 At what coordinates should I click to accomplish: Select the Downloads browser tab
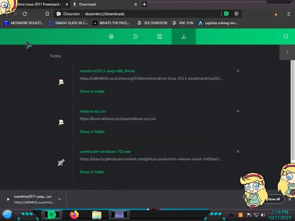click(x=105, y=4)
